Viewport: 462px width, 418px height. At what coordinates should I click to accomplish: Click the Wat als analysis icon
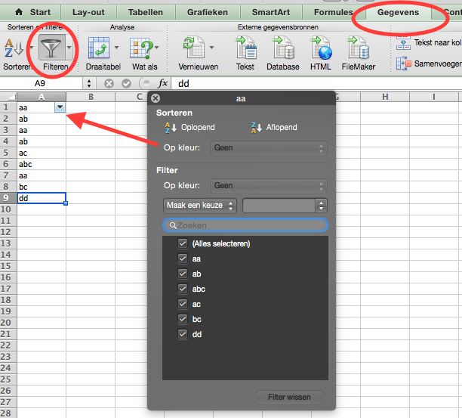coord(141,48)
